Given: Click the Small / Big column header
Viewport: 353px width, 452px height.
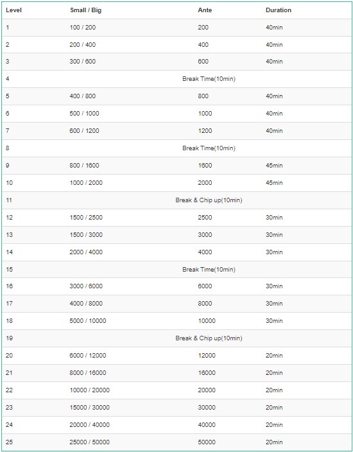Looking at the screenshot, I should [85, 10].
